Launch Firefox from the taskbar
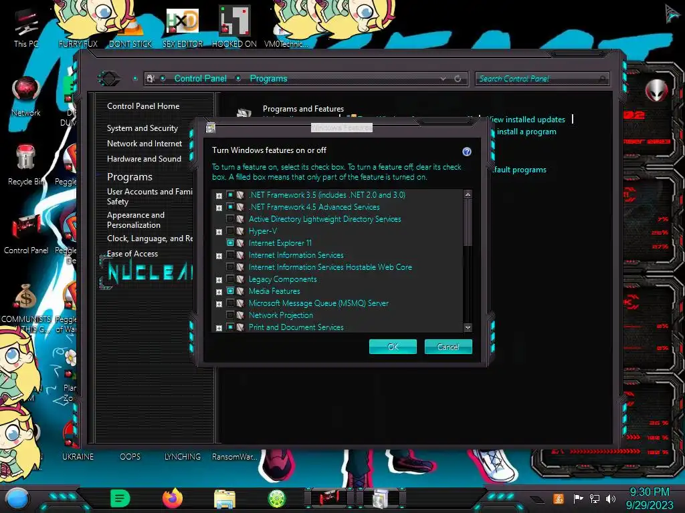Viewport: 685px width, 513px height. 173,498
